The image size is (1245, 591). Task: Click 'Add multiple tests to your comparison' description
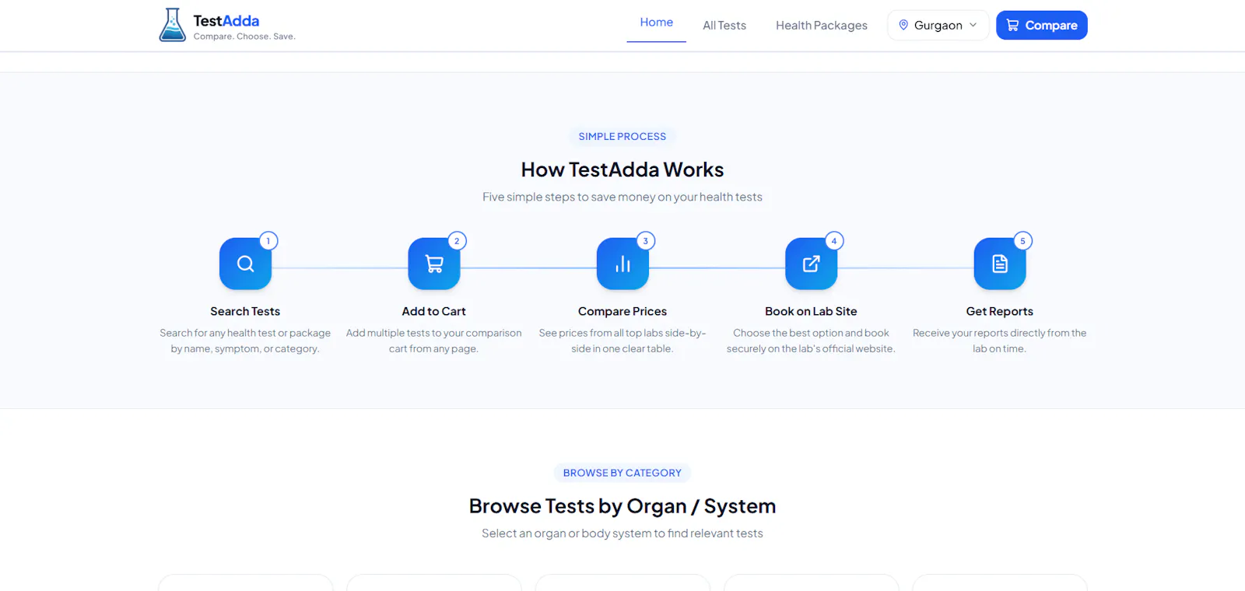coord(434,341)
